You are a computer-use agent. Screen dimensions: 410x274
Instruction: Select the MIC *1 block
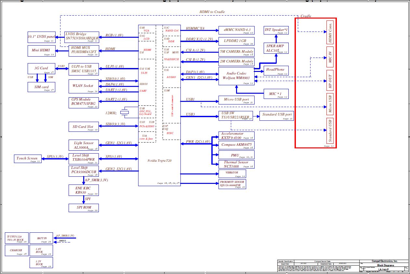276,94
